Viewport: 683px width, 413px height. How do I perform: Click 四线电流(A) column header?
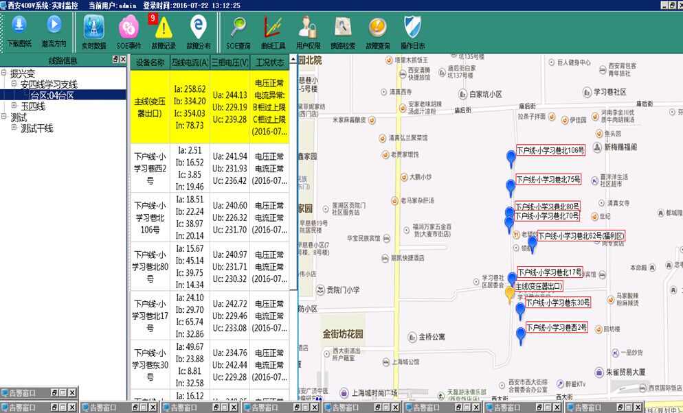tap(190, 62)
